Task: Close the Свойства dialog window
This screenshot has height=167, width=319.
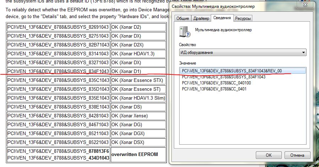Action: point(305,5)
